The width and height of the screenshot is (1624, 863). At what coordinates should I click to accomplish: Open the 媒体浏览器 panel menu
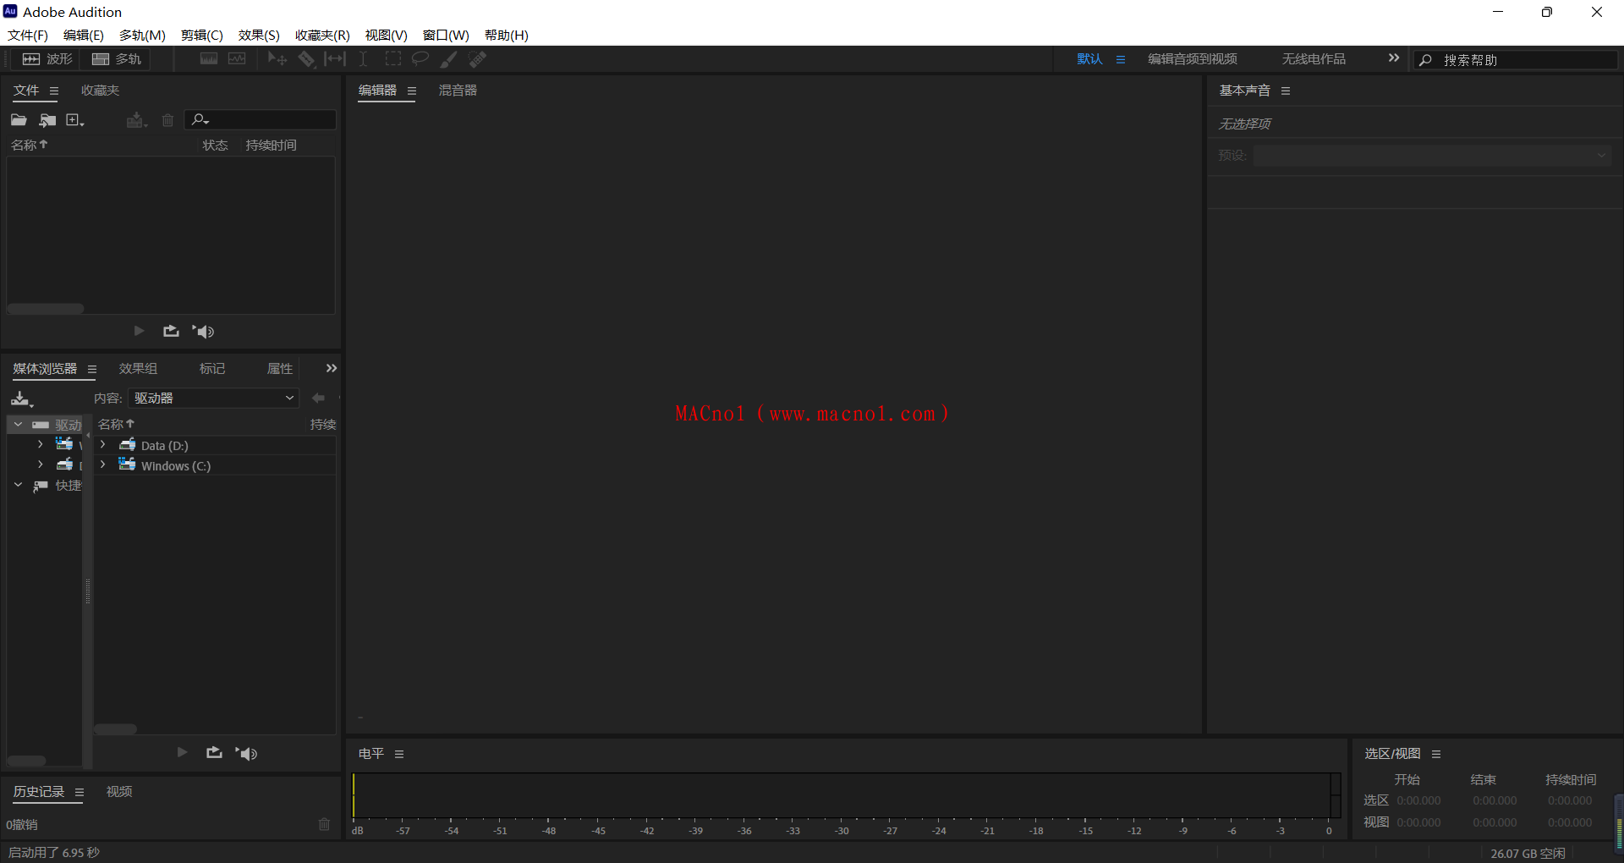92,369
